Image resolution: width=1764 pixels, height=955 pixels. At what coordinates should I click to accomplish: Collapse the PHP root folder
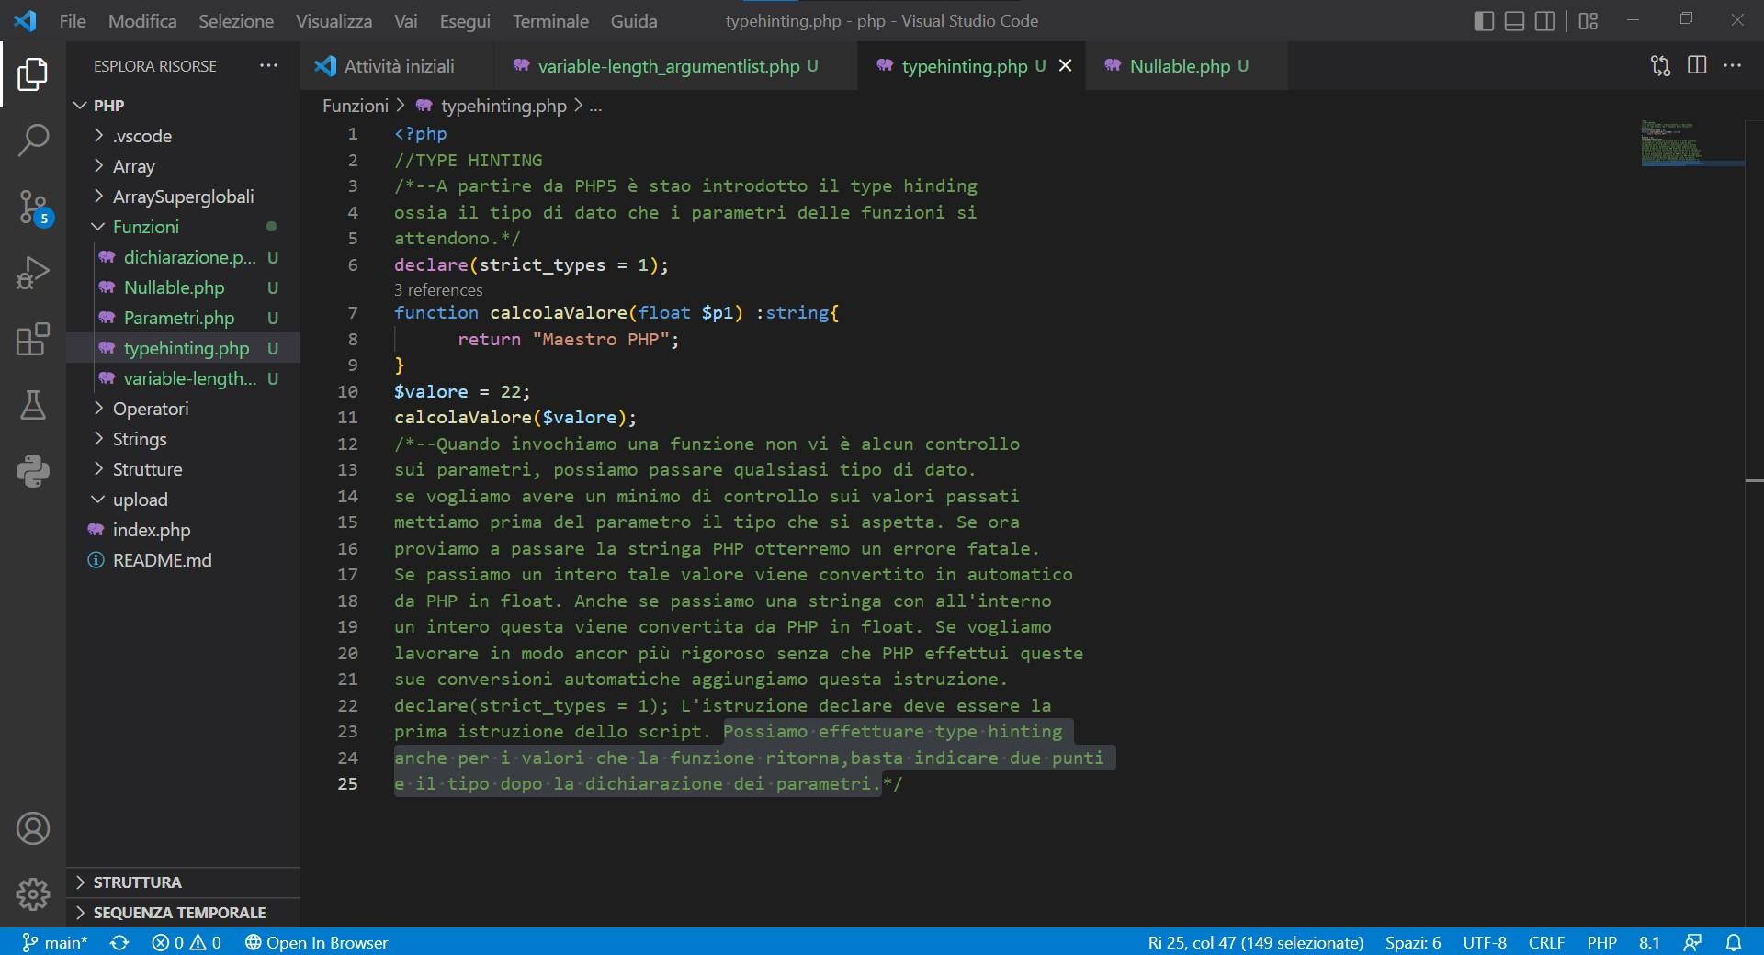(184, 105)
